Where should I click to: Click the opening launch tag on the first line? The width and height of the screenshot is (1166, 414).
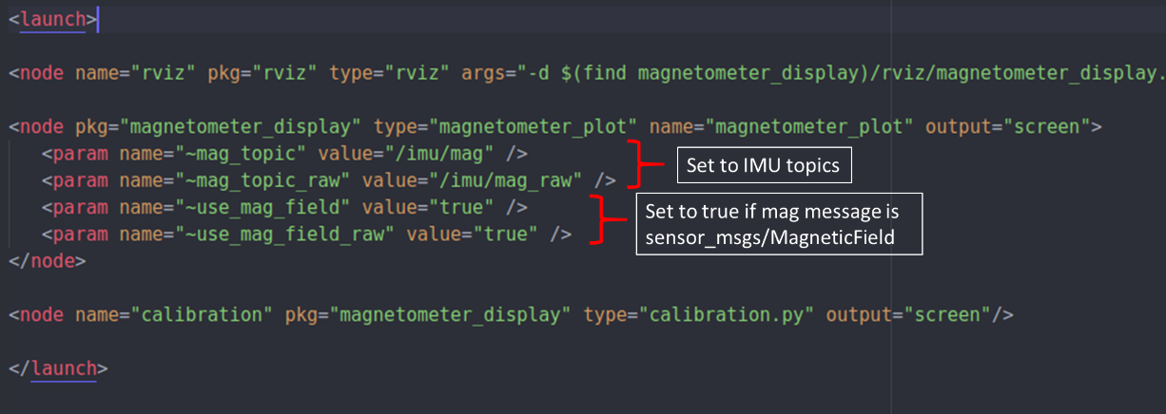point(52,19)
